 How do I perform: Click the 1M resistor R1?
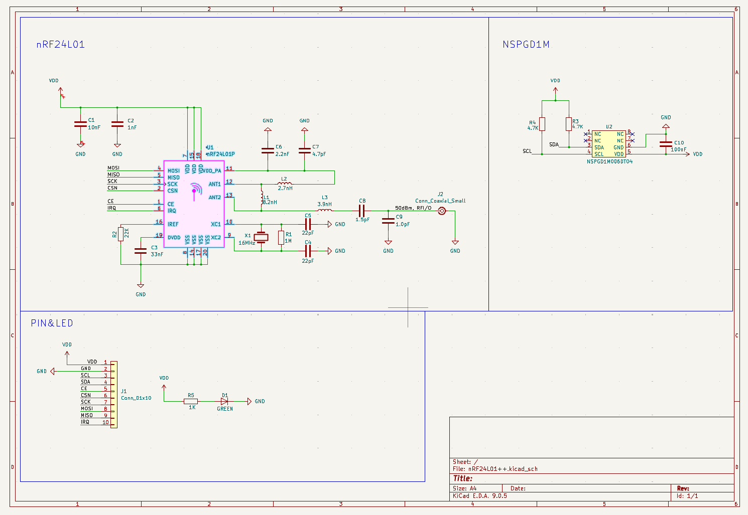pyautogui.click(x=281, y=237)
